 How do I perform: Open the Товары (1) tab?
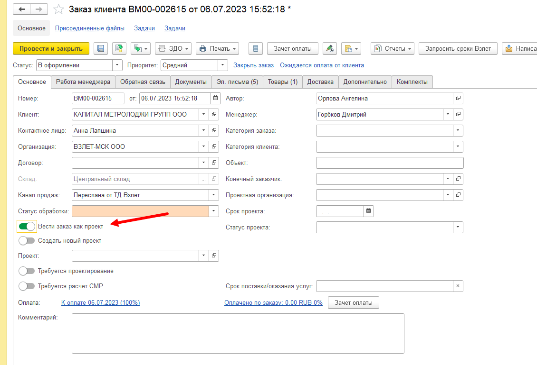tap(283, 82)
